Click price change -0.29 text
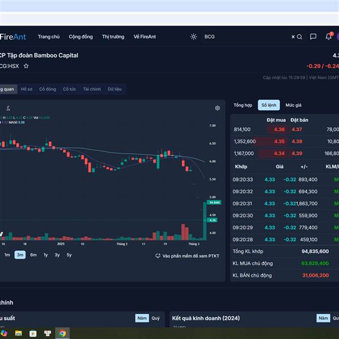Screen dimensions: 339x339 [313, 66]
